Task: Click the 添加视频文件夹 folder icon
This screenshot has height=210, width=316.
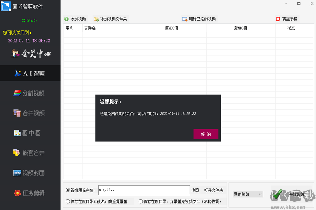Action: tap(96, 19)
